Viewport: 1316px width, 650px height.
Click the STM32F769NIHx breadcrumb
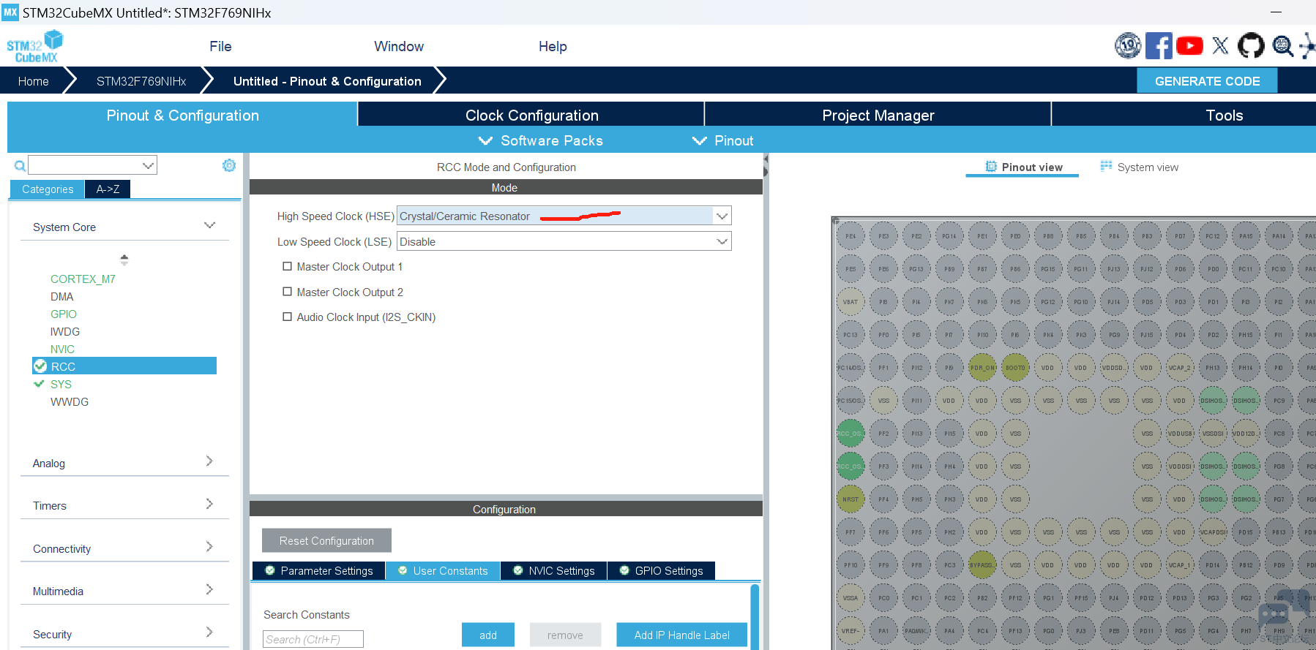(x=141, y=81)
